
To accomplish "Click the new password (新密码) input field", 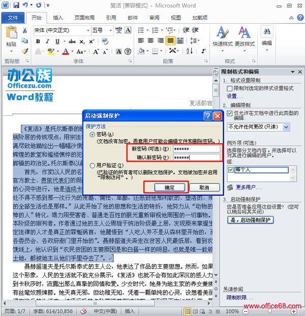I will [x=196, y=149].
